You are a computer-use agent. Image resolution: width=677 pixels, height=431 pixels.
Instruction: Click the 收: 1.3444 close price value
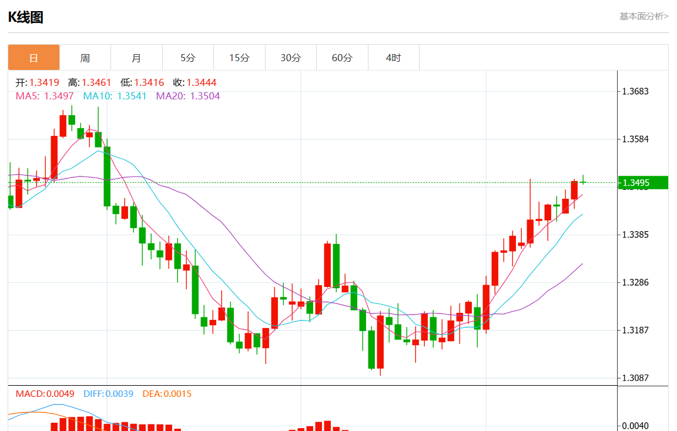pyautogui.click(x=195, y=82)
